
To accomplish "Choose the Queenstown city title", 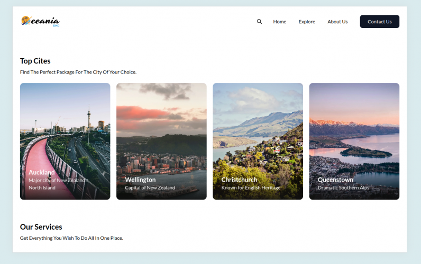I will coord(335,180).
